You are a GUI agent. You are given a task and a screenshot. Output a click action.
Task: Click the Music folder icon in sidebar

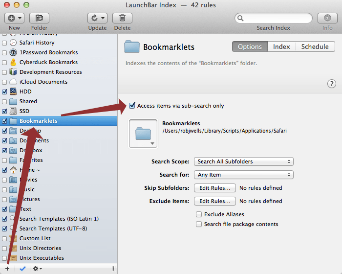click(13, 189)
